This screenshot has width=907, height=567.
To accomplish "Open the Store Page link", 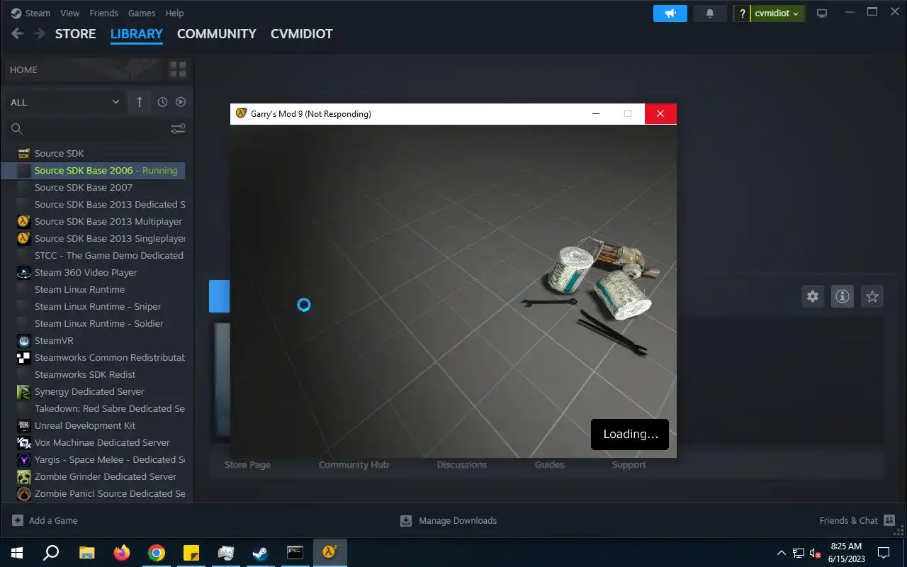I will coord(247,465).
